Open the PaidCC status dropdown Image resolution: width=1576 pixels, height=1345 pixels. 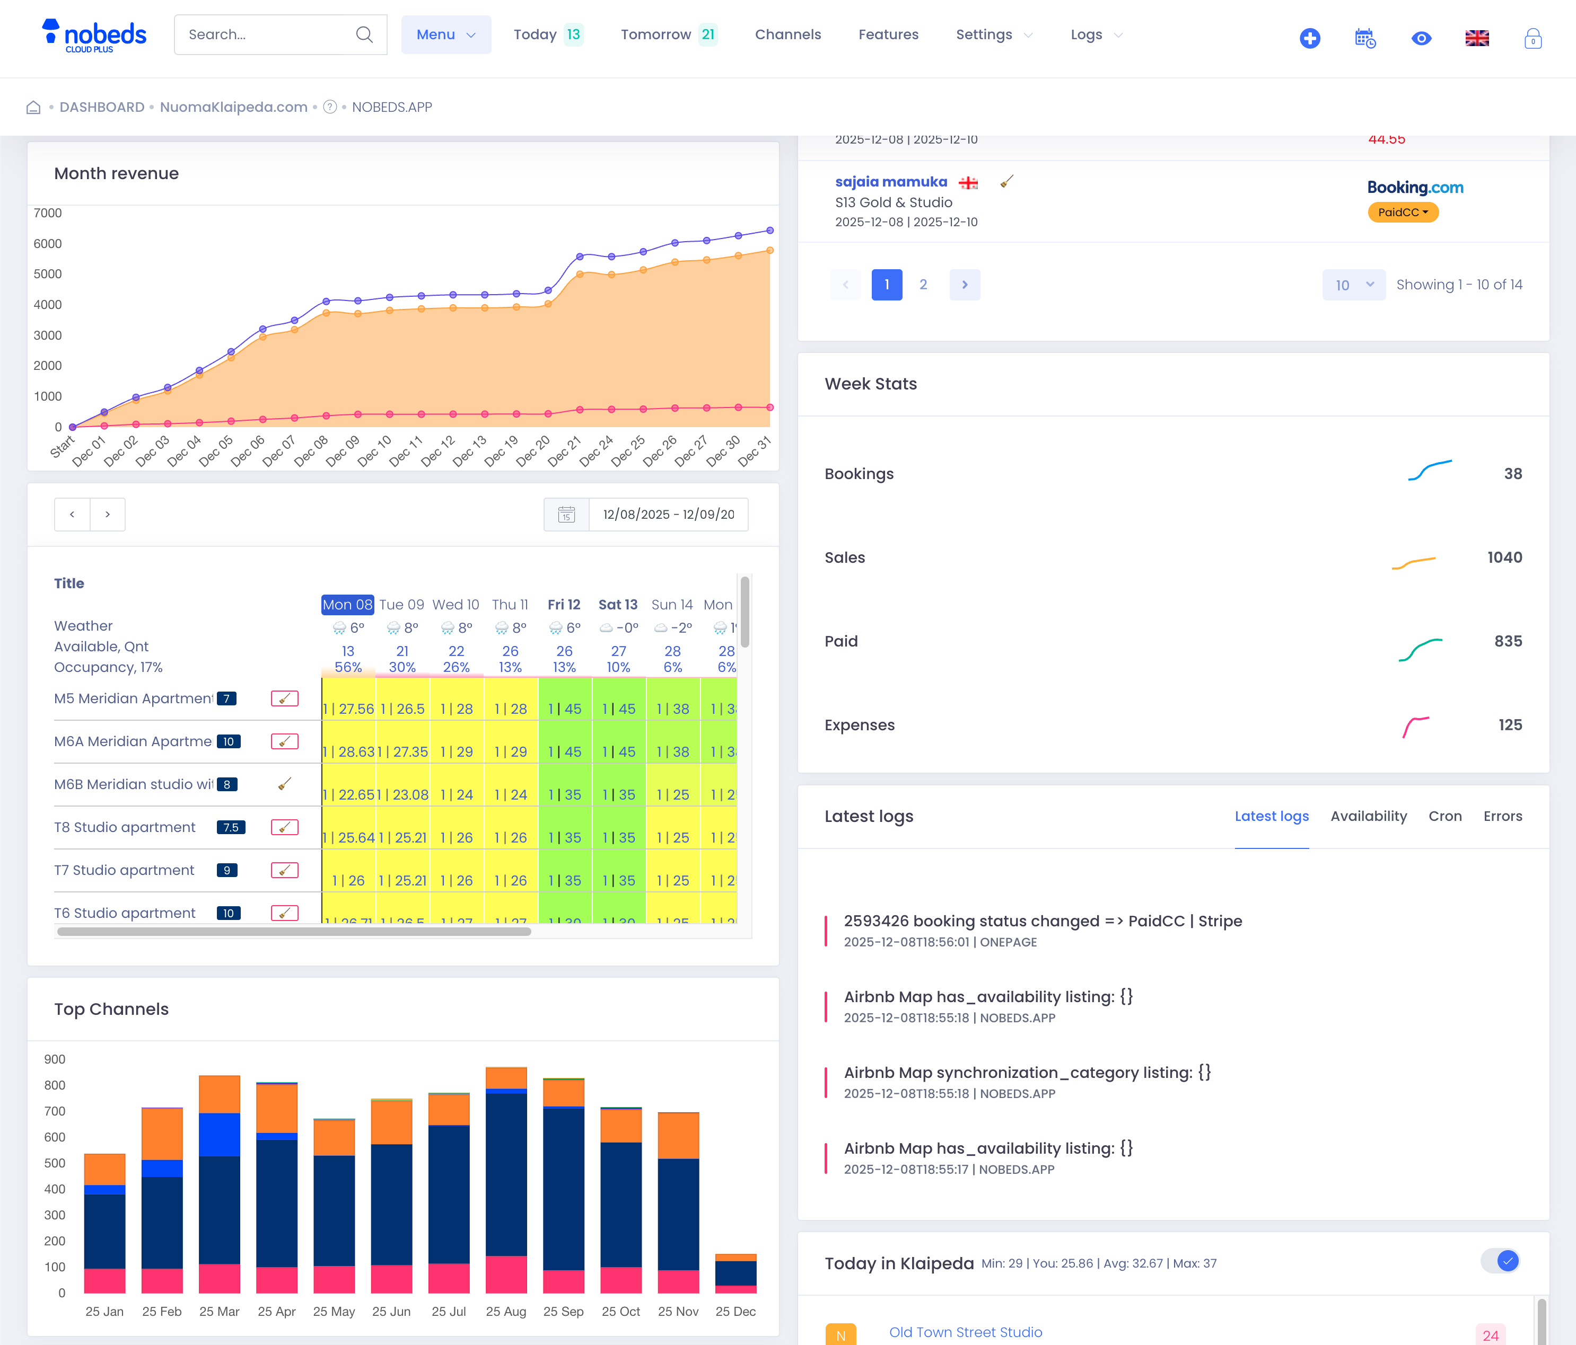1402,212
